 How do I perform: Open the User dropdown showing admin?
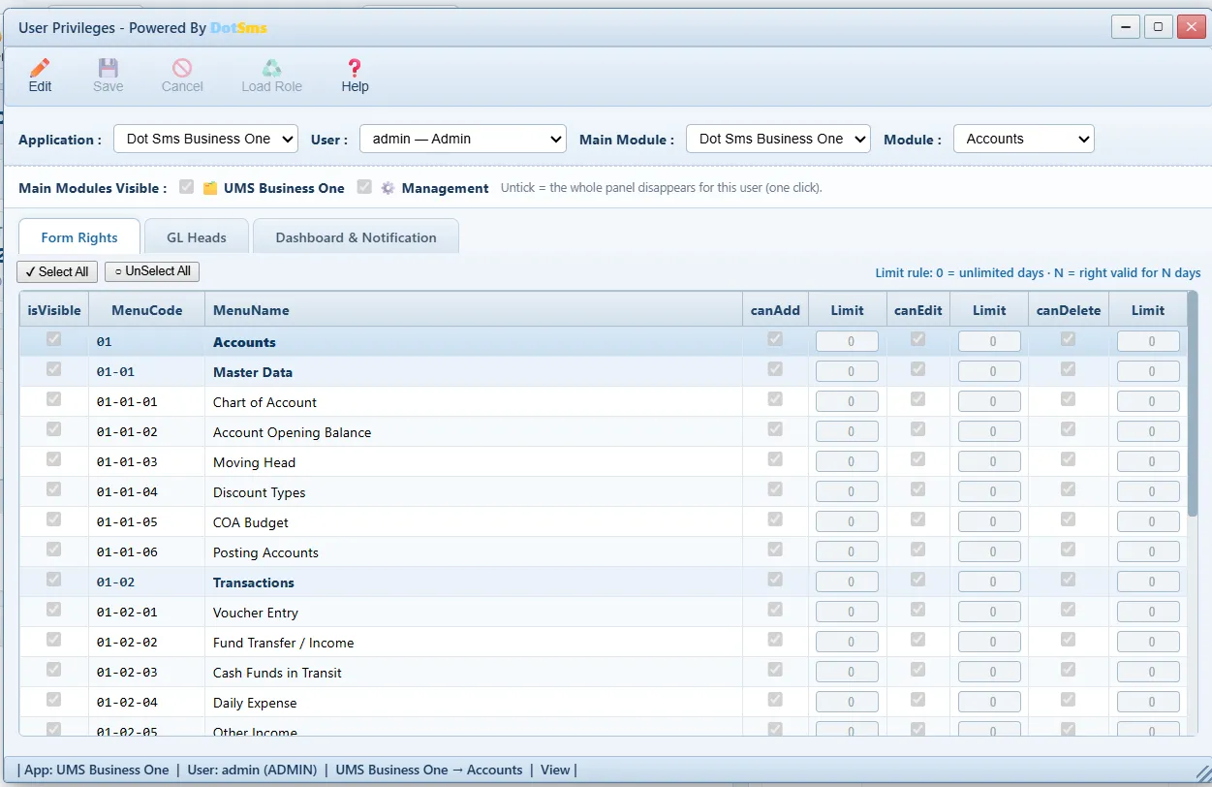pos(463,139)
